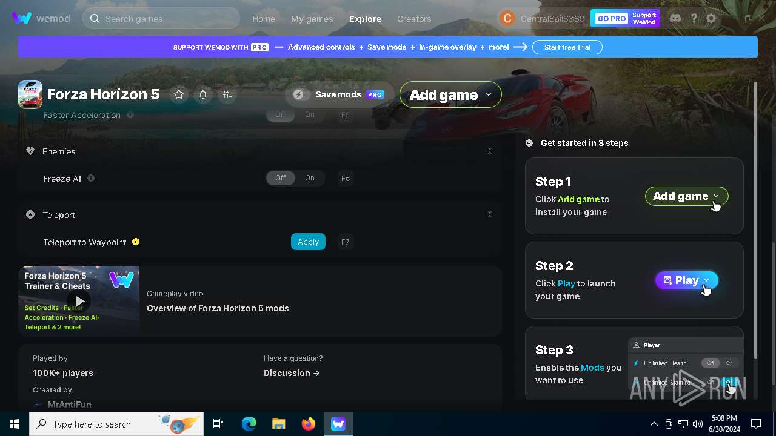Collapse the Enemies category
The image size is (776, 436).
click(x=490, y=151)
